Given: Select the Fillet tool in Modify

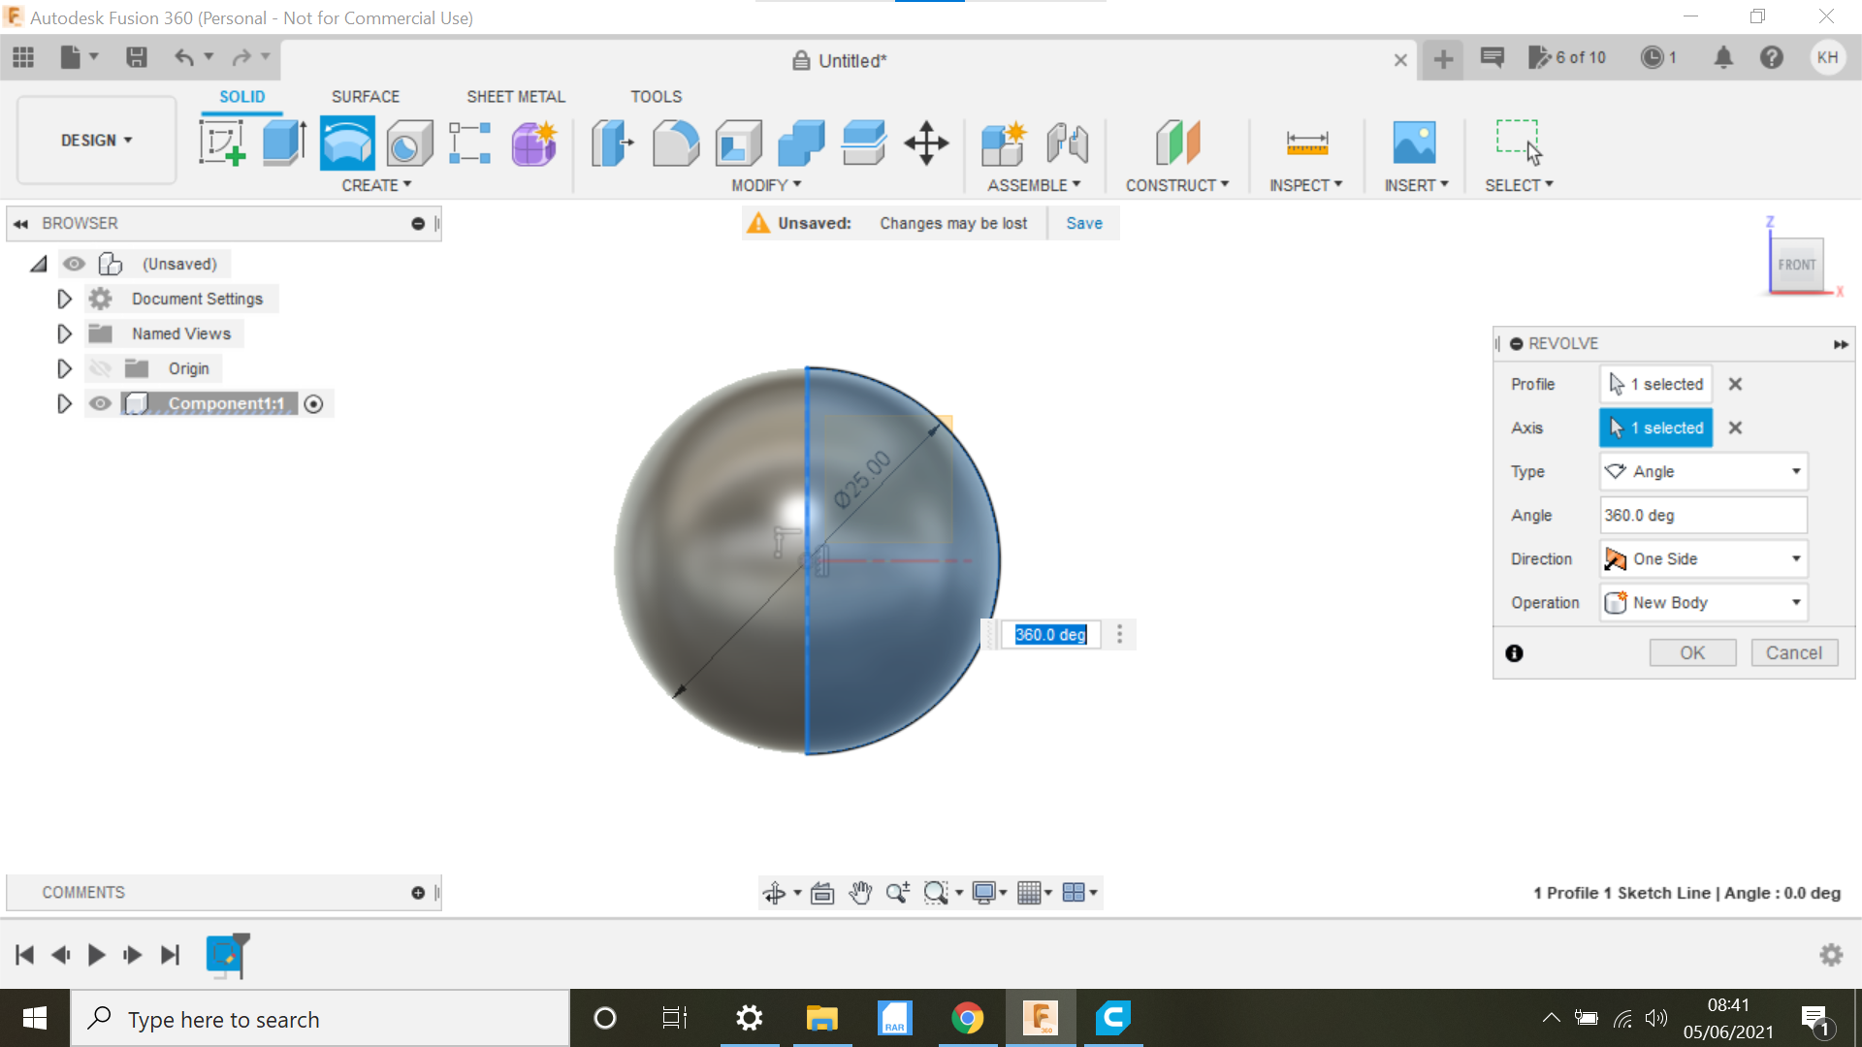Looking at the screenshot, I should click(x=676, y=143).
